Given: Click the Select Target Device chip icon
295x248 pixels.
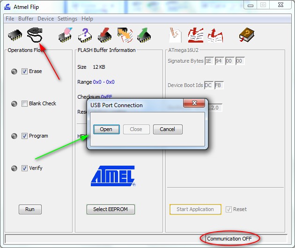Looking at the screenshot, I should pos(15,35).
